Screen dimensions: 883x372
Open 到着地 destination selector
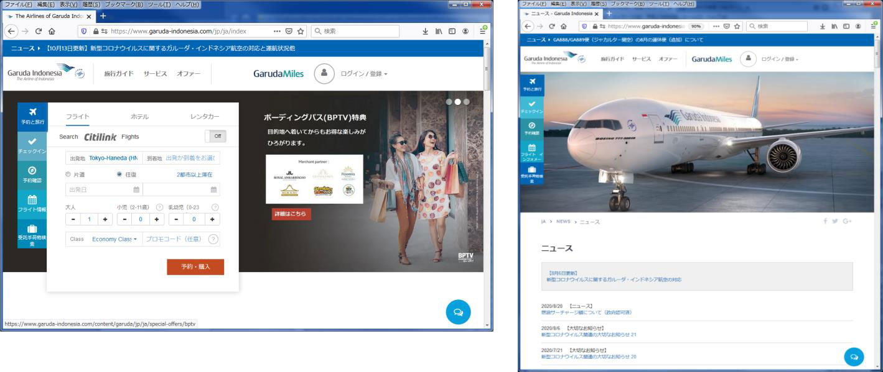(181, 158)
